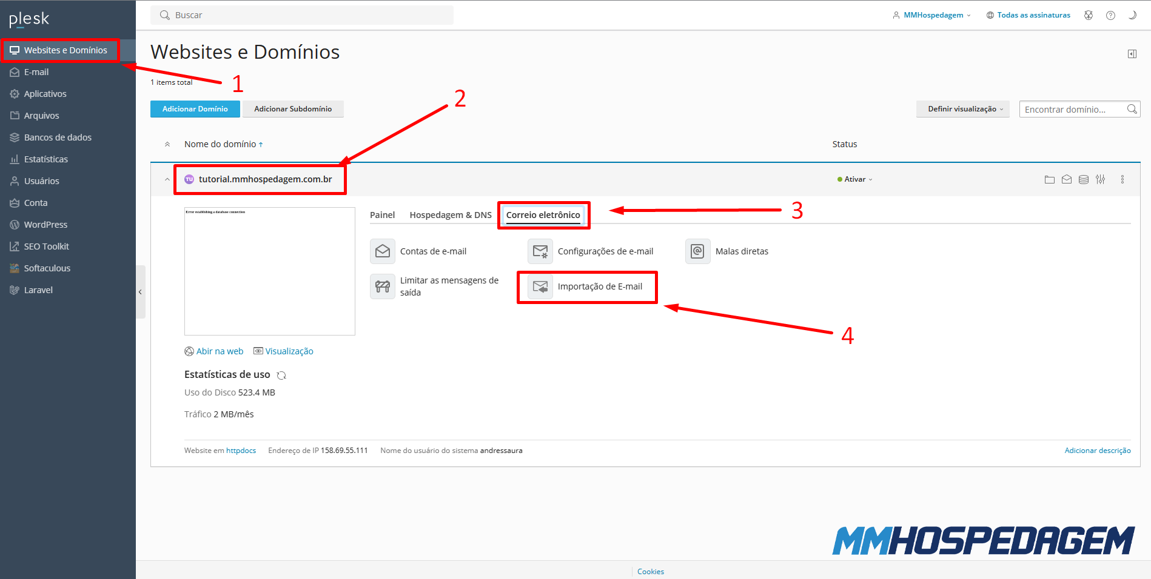1151x579 pixels.
Task: Click the Usuários sidebar icon
Action: point(15,181)
